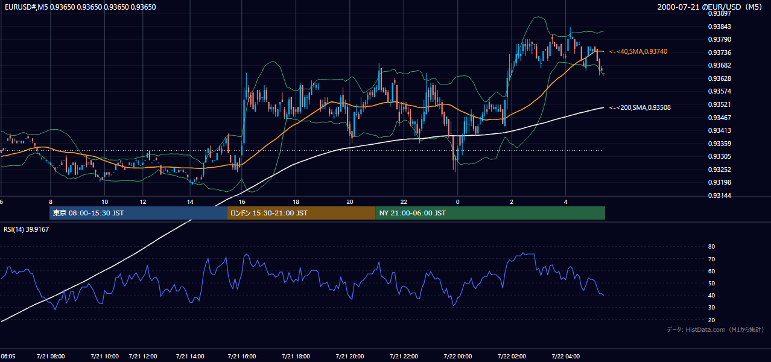Select hour marker 20 under price chart
The height and width of the screenshot is (362, 771).
[x=350, y=202]
